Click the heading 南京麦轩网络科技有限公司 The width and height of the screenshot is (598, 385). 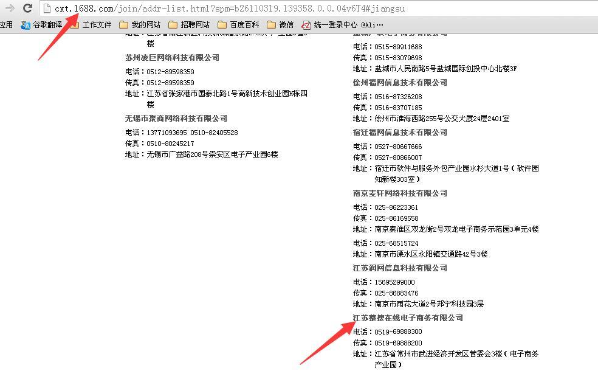[400, 193]
